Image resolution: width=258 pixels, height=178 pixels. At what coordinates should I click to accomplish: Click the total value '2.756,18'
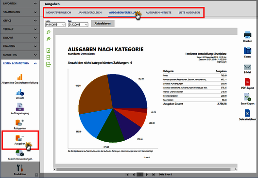coord(222,104)
